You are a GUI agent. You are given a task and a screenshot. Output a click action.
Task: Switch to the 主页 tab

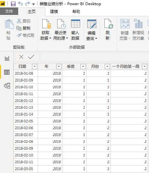[32, 11]
